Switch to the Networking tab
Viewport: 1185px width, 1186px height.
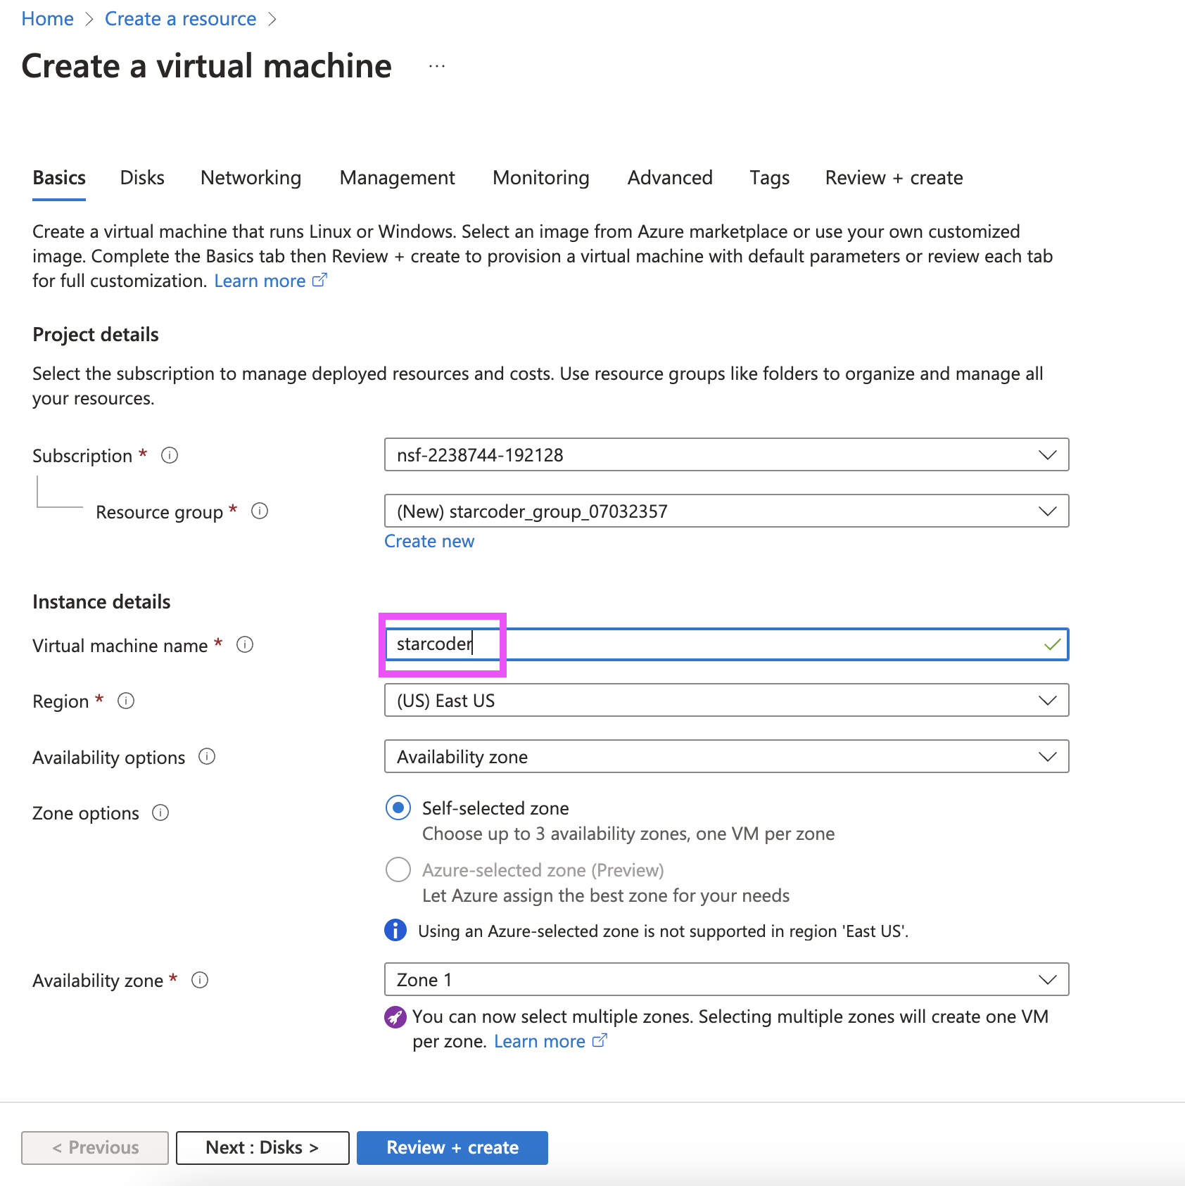pyautogui.click(x=251, y=178)
